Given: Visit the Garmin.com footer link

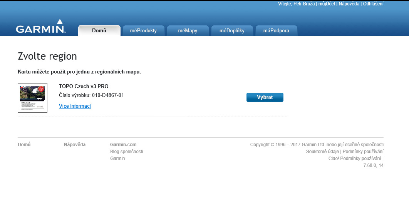Looking at the screenshot, I should coord(123,144).
